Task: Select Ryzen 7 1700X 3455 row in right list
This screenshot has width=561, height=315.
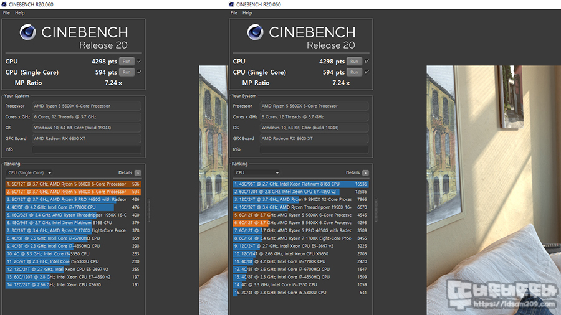Action: tap(300, 238)
